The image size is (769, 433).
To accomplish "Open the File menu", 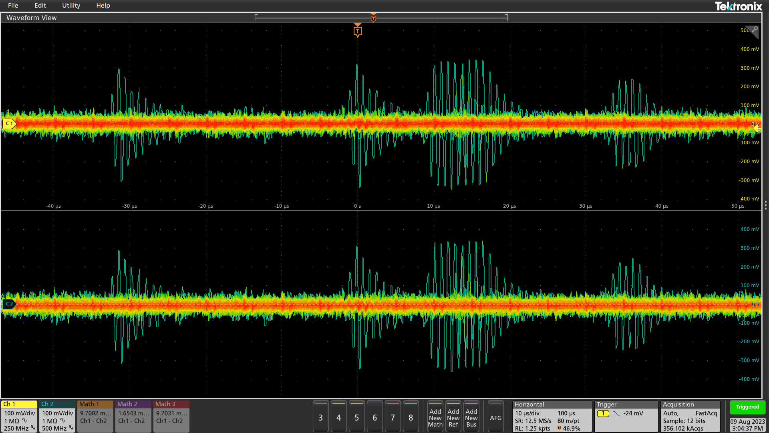I will (x=13, y=6).
